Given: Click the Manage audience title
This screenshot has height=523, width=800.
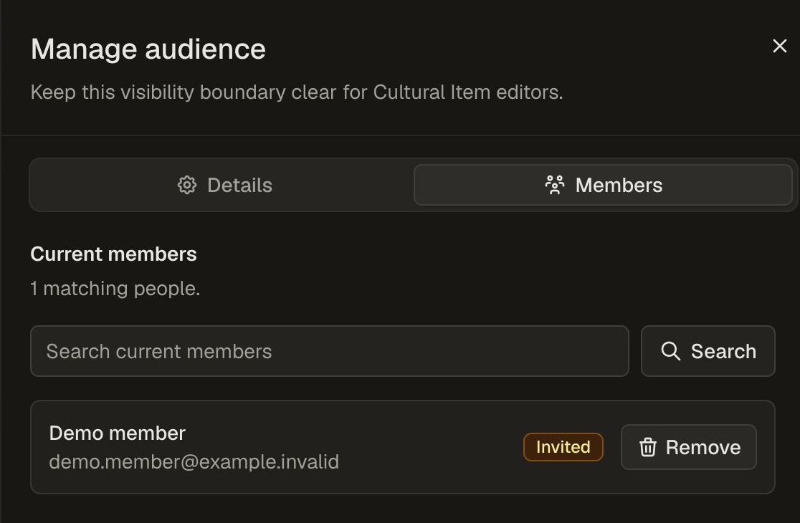Looking at the screenshot, I should click(x=148, y=49).
